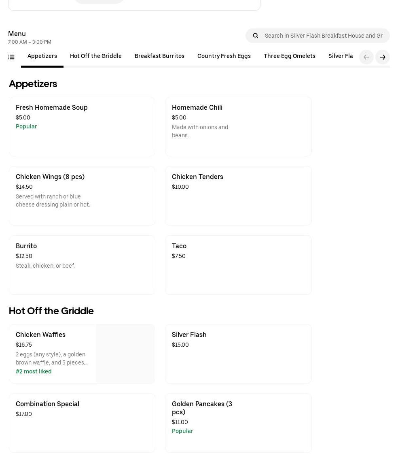Click the search magnifier icon
398x454 pixels.
click(256, 36)
